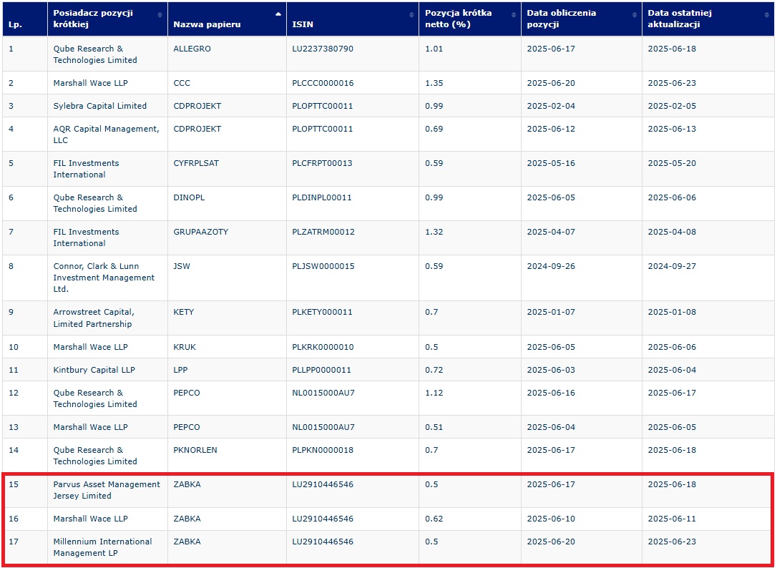Click Sylebra Capital Limited holder name
The width and height of the screenshot is (777, 568).
(x=99, y=106)
